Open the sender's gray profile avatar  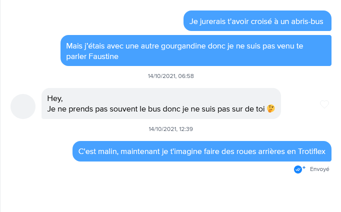(23, 106)
